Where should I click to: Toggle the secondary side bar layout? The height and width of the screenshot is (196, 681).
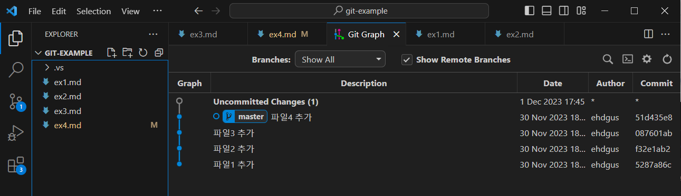564,11
